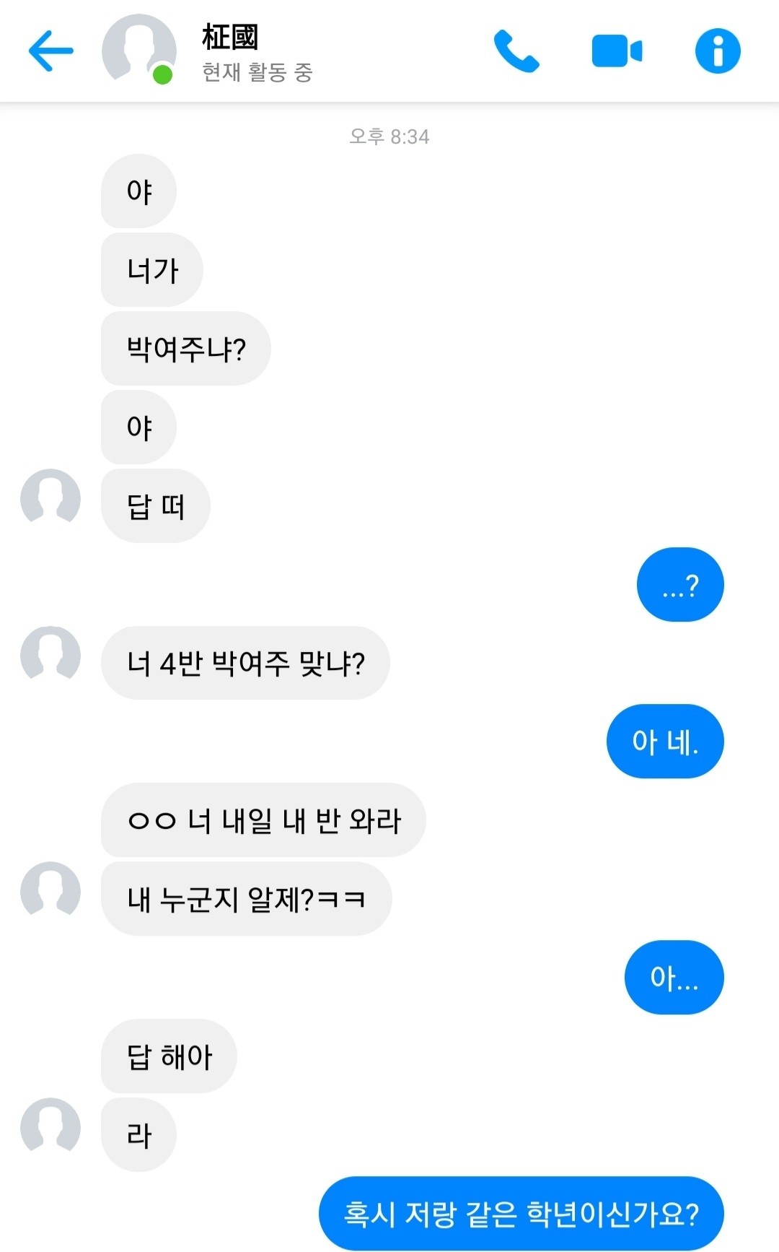Start a video call with camera icon
The height and width of the screenshot is (1252, 779).
click(x=617, y=51)
